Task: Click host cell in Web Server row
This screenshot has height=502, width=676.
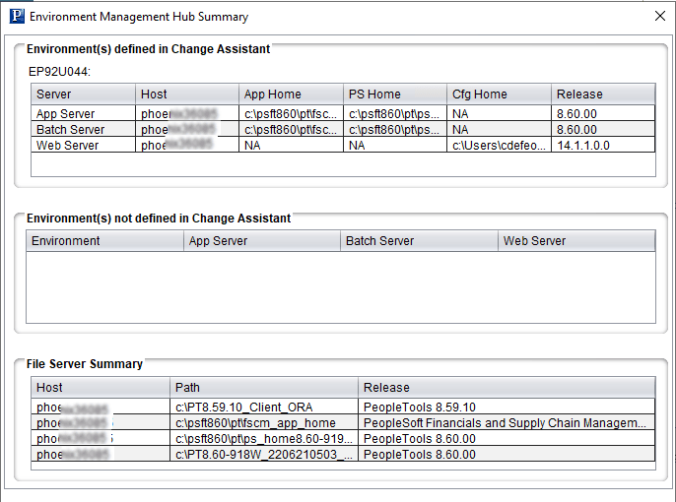Action: click(x=187, y=145)
